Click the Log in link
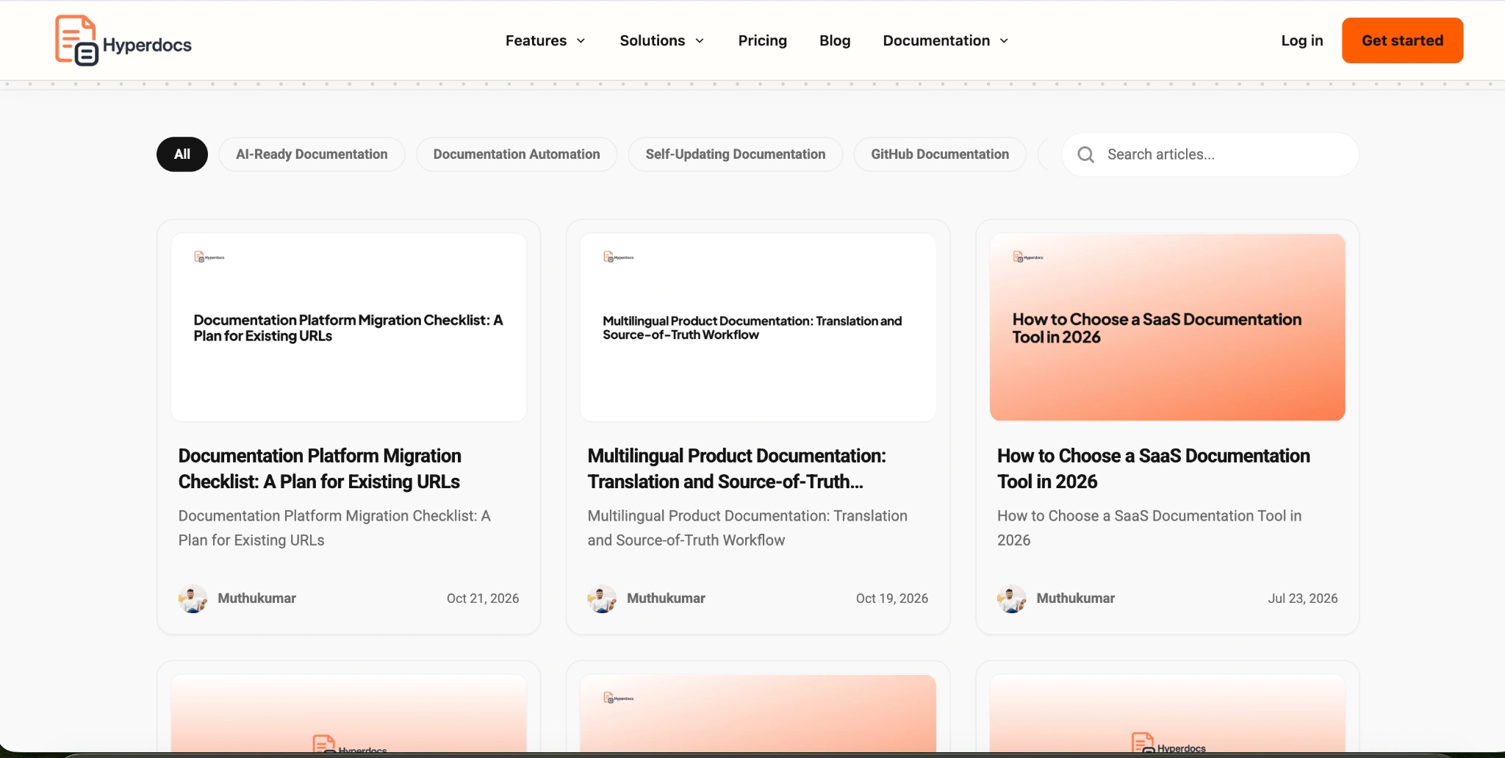The width and height of the screenshot is (1505, 758). [1301, 40]
